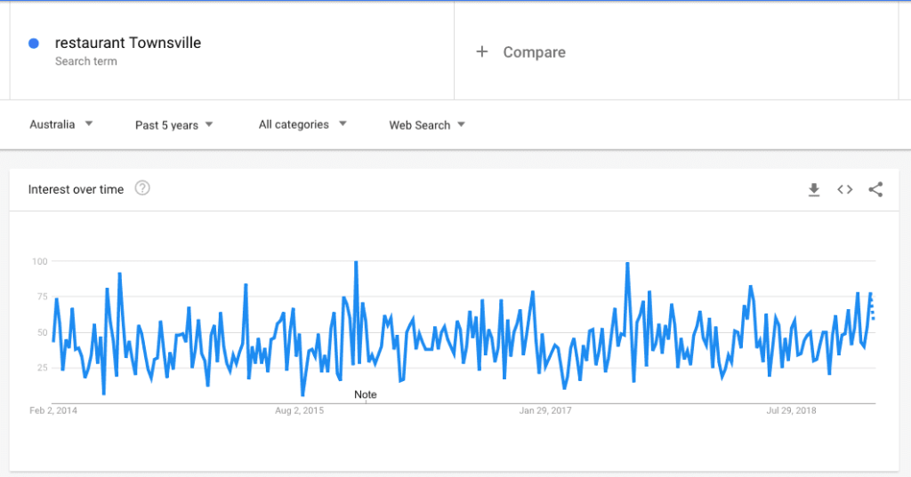The height and width of the screenshot is (477, 911).
Task: Share the Interest over time chart
Action: click(875, 189)
